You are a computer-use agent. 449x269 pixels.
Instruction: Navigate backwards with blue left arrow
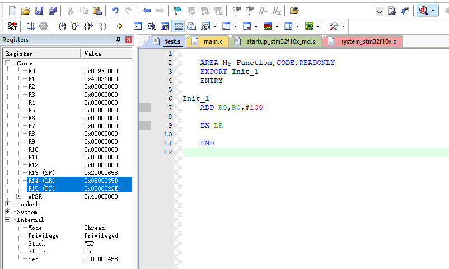[x=147, y=11]
